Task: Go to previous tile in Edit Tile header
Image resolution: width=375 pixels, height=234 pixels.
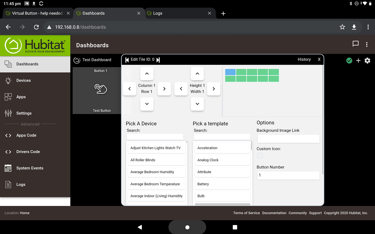Action: click(127, 60)
